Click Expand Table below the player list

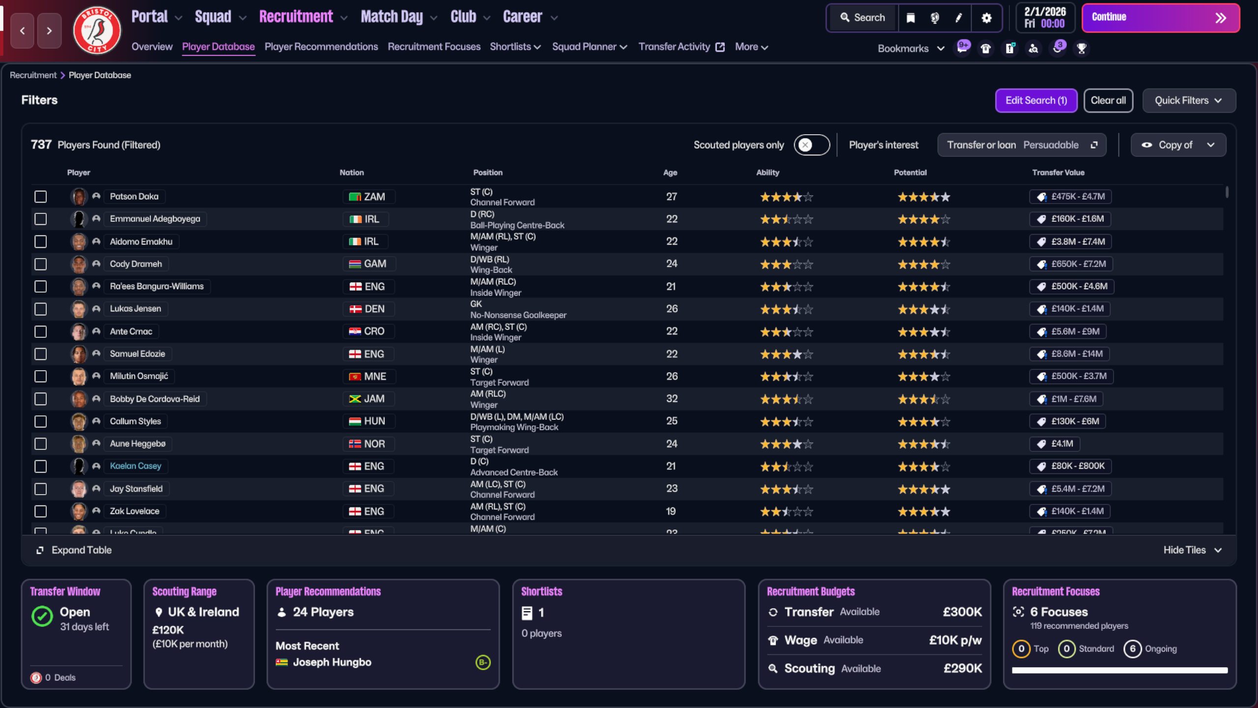pos(74,550)
